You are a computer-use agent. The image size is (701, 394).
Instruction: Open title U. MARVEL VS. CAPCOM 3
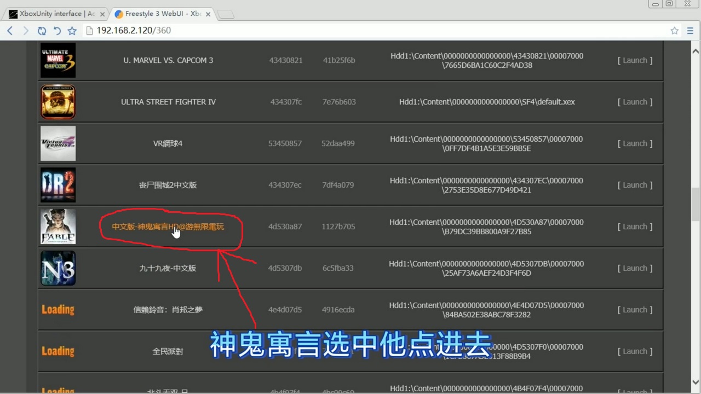pos(168,60)
